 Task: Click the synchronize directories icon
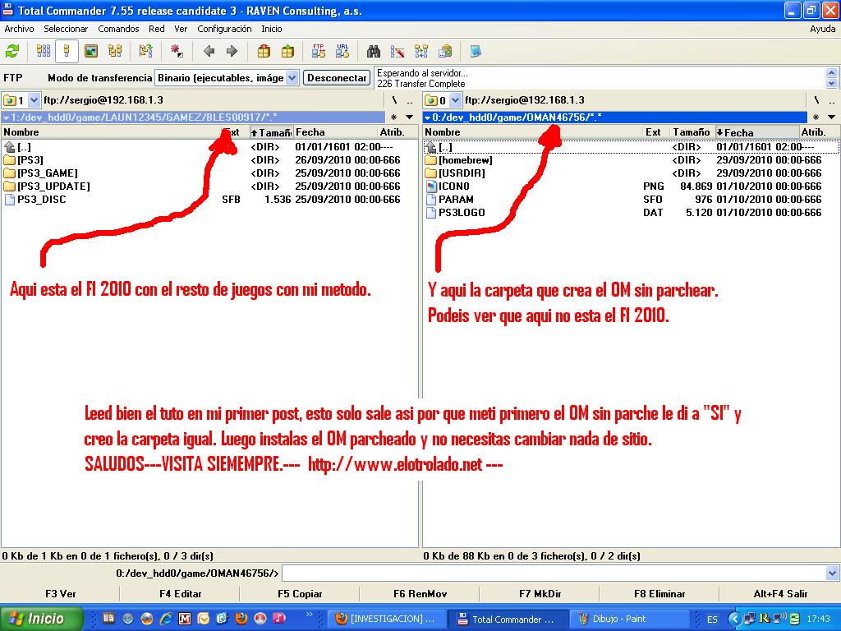click(421, 52)
